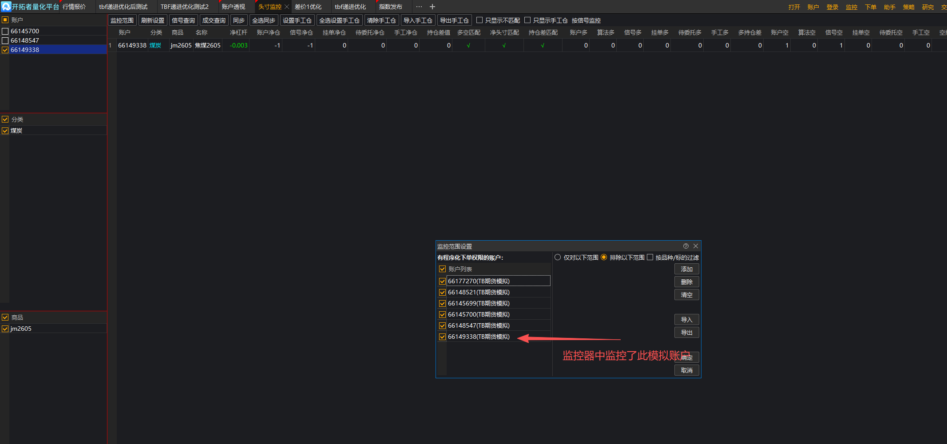The image size is (947, 444).
Task: Check account 66145700 in left panel
Action: coord(5,31)
